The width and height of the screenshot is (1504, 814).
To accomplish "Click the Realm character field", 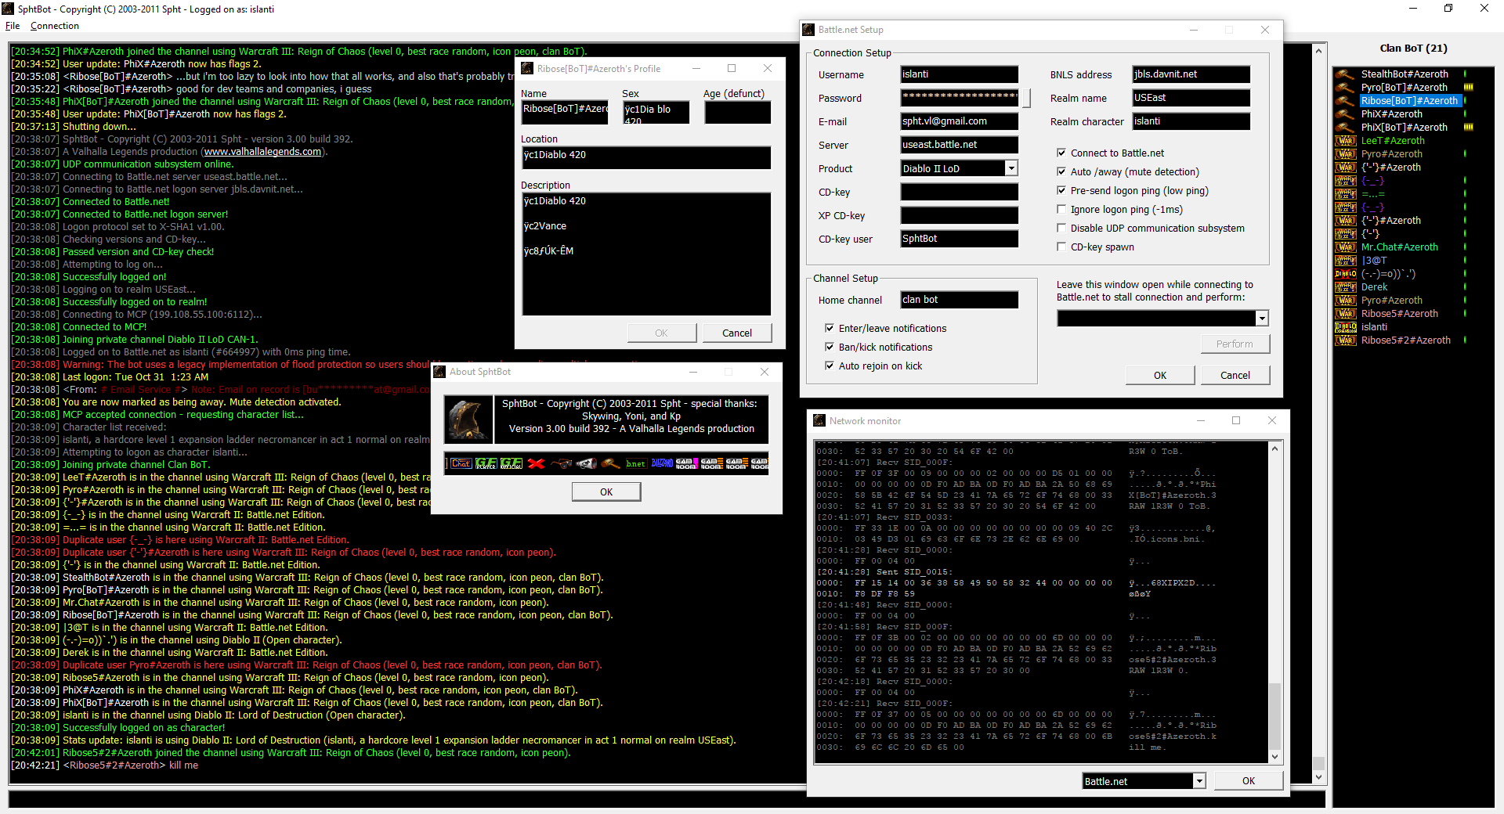I will [1191, 121].
